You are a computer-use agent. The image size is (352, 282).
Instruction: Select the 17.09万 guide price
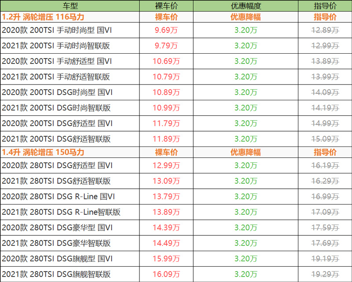325,212
